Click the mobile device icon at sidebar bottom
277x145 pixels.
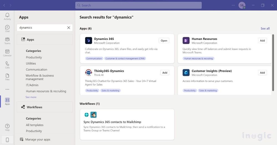[7, 140]
